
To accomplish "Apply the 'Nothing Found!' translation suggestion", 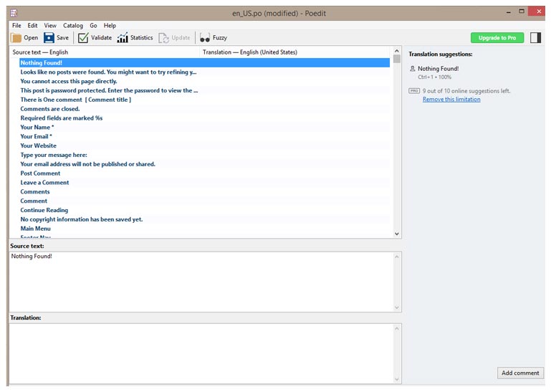I will pos(438,69).
